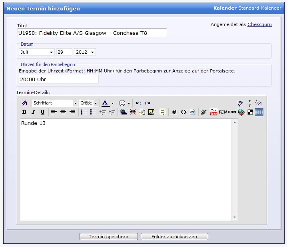
Task: Toggle bold formatting
Action: click(x=24, y=112)
